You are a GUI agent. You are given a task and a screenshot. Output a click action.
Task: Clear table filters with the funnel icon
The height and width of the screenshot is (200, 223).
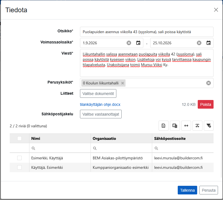(209, 126)
